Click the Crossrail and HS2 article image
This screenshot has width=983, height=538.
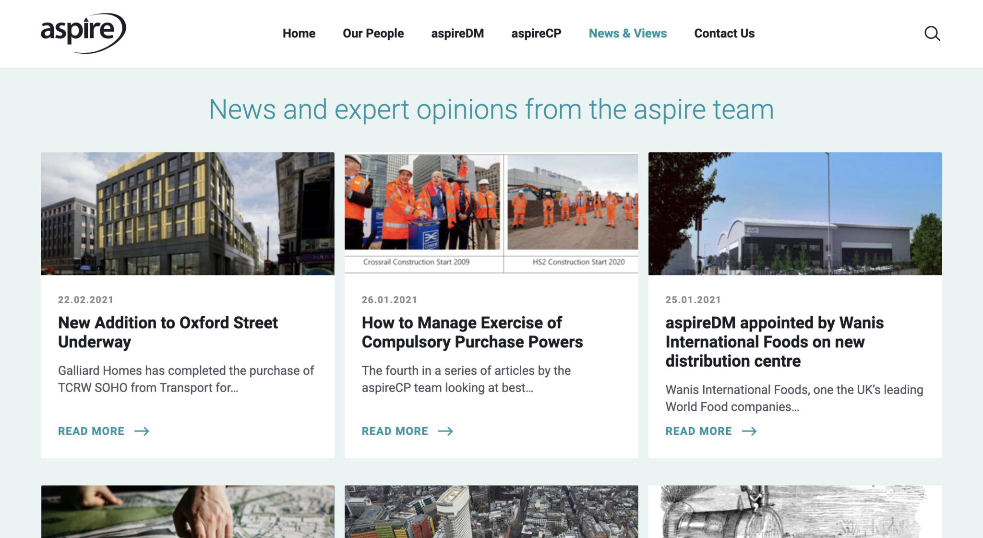pos(491,214)
